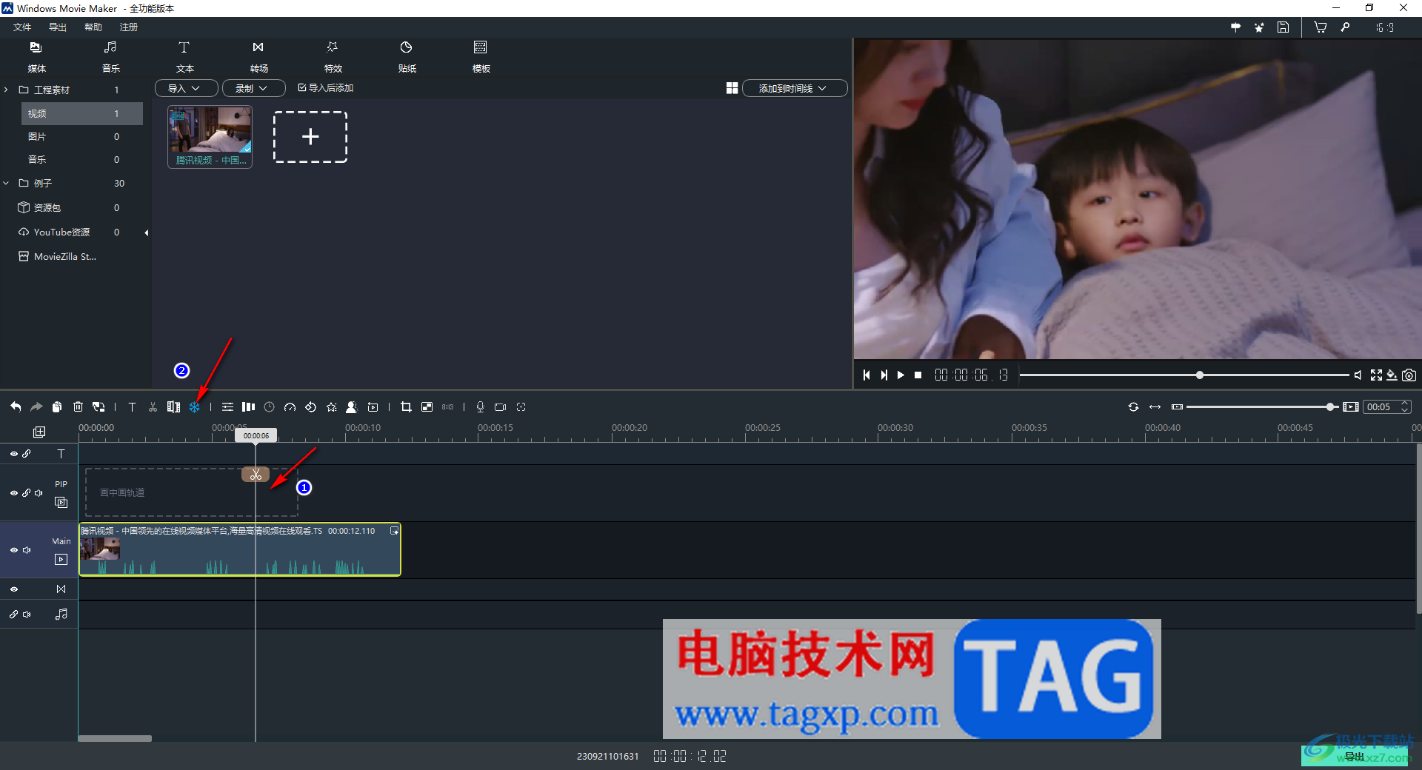Open the 文件 menu
This screenshot has height=770, width=1422.
(x=22, y=27)
